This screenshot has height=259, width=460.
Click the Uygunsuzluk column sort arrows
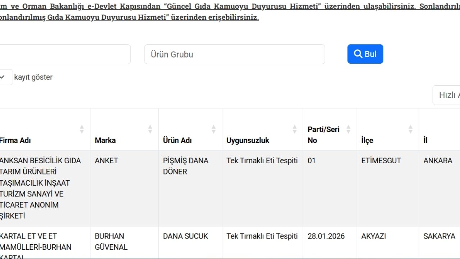click(x=295, y=129)
